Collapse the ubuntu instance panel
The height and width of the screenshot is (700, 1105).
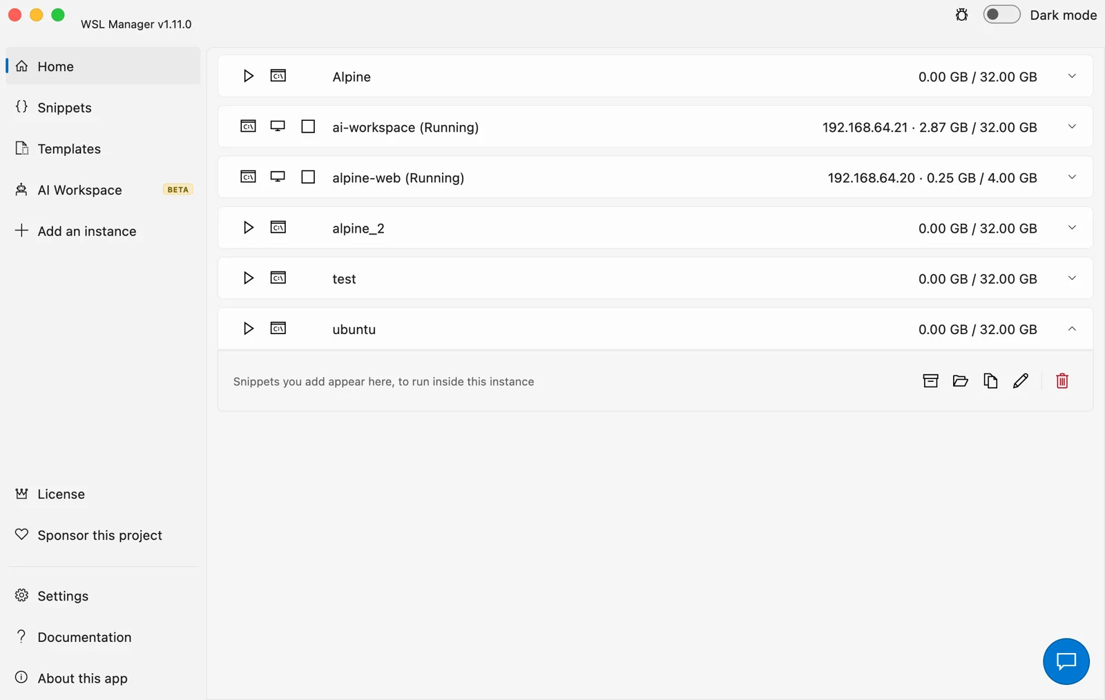click(1072, 329)
